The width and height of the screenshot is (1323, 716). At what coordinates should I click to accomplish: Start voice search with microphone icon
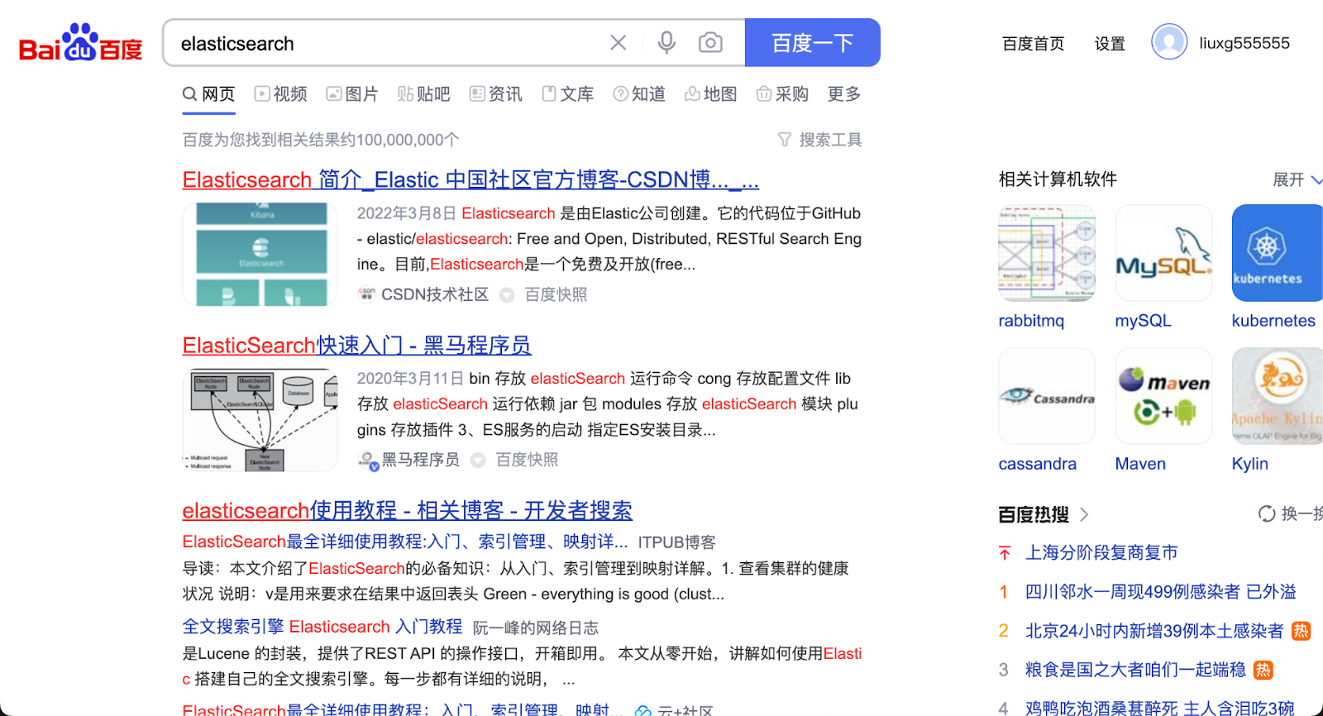tap(666, 42)
